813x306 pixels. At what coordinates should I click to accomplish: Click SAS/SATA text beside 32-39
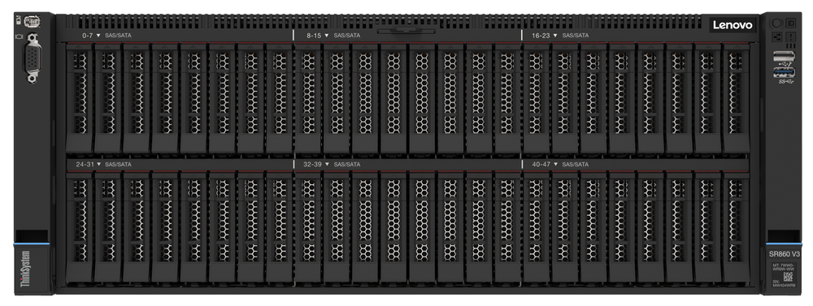pyautogui.click(x=347, y=164)
